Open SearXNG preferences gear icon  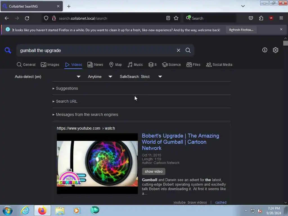tap(276, 50)
